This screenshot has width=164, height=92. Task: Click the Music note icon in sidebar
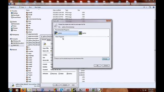click(x=12, y=26)
